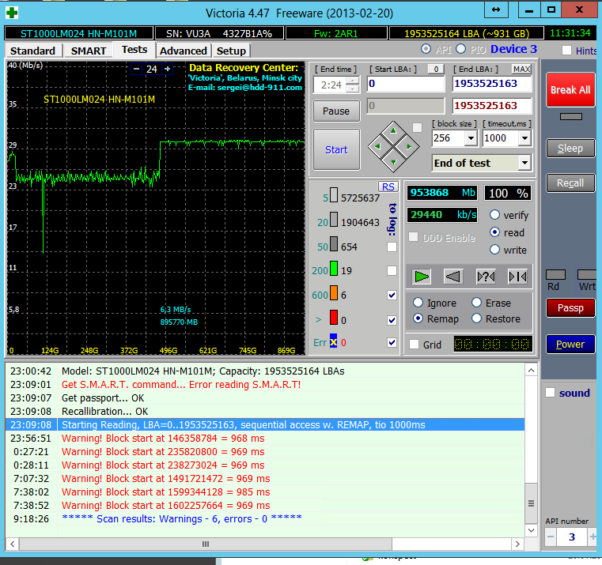602x565 pixels.
Task: Toggle the Err to-log checkbox
Action: [392, 342]
